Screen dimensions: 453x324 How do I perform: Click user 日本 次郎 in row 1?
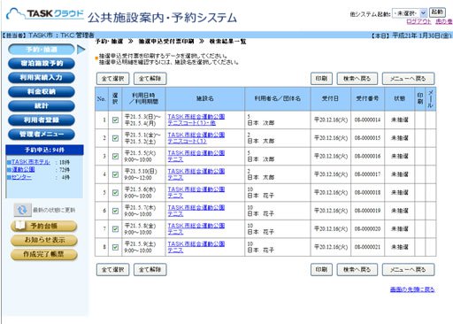click(261, 123)
